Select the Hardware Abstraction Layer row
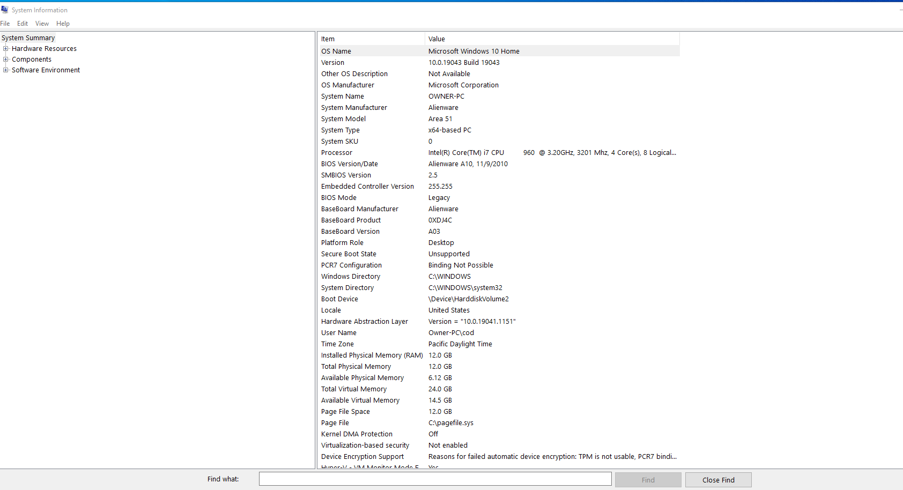 (499, 322)
